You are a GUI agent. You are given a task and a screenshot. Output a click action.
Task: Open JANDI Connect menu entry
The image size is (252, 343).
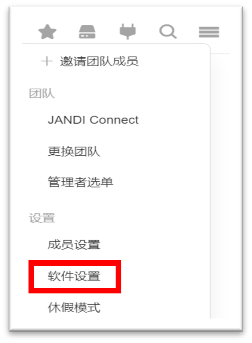tap(93, 120)
